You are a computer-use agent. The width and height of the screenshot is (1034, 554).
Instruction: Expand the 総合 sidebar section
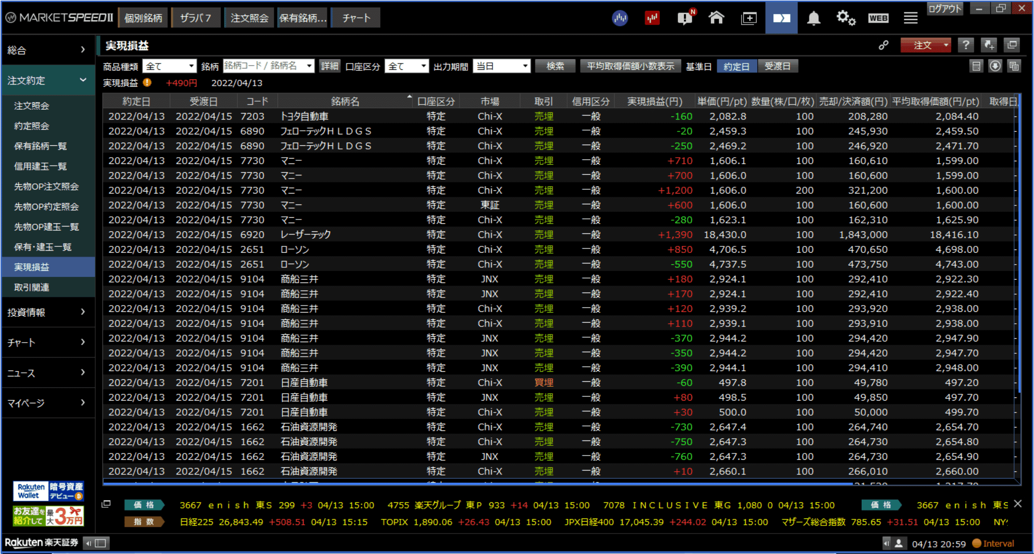pyautogui.click(x=47, y=50)
